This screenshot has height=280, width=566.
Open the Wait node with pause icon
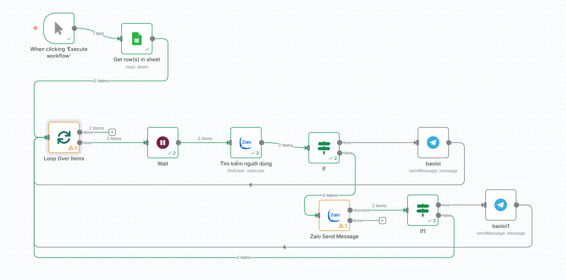click(x=163, y=142)
